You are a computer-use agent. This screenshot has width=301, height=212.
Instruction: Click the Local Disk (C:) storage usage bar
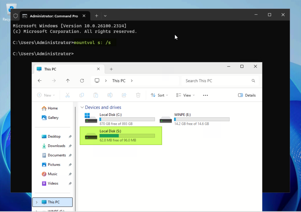pos(127,119)
